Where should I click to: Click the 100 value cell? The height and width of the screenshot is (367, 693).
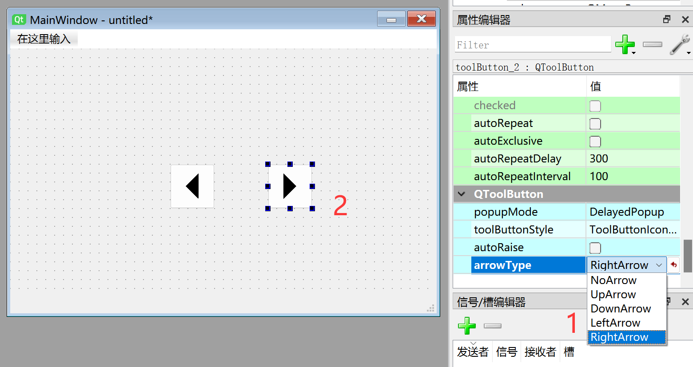(x=633, y=176)
